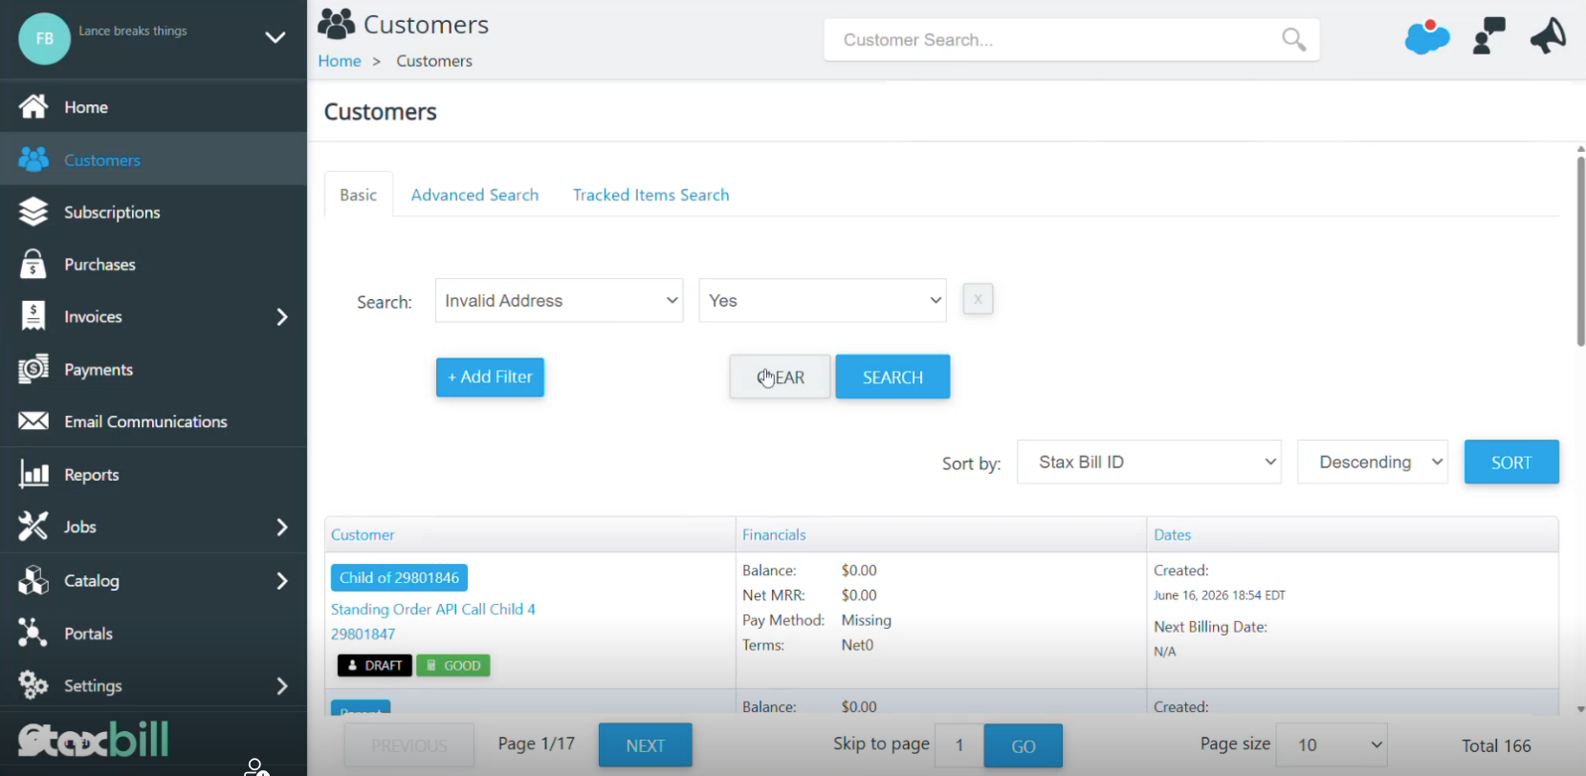Click the magnifying glass search icon
Screen dimensions: 1586x776
1293,39
